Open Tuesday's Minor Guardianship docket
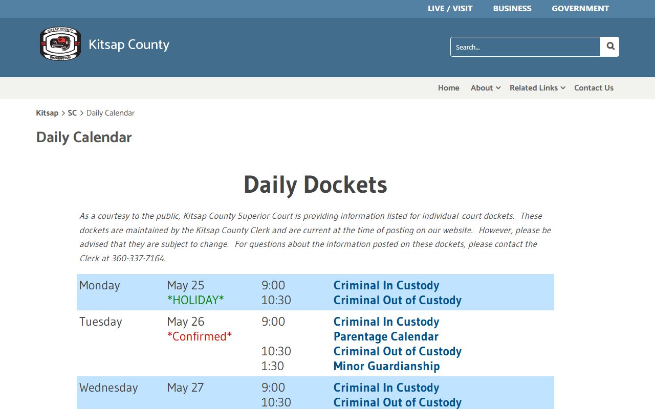The height and width of the screenshot is (409, 655). (387, 366)
